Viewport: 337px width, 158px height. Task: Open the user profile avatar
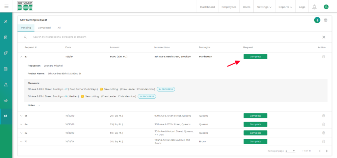(326, 7)
